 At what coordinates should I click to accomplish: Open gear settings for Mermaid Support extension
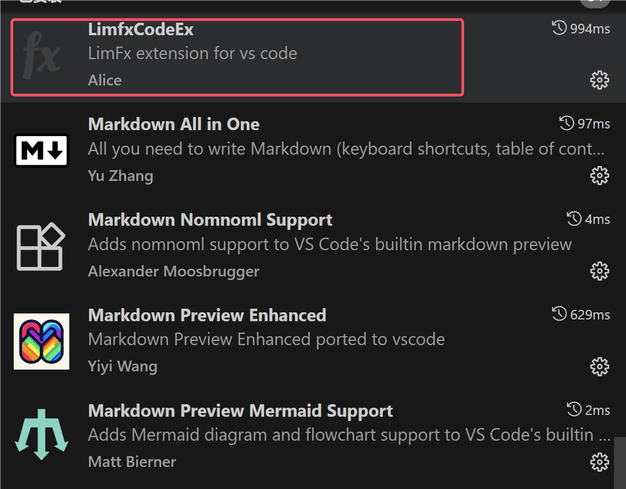[x=600, y=462]
